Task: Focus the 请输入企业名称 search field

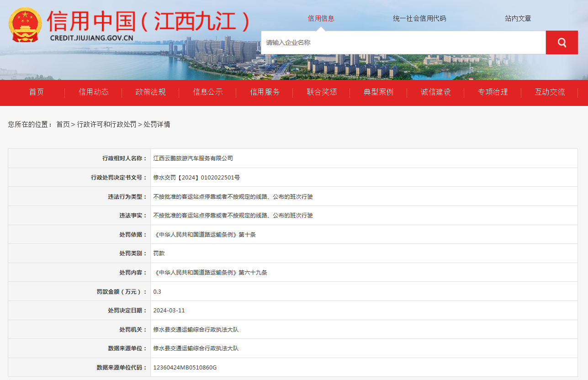Action: (x=403, y=42)
